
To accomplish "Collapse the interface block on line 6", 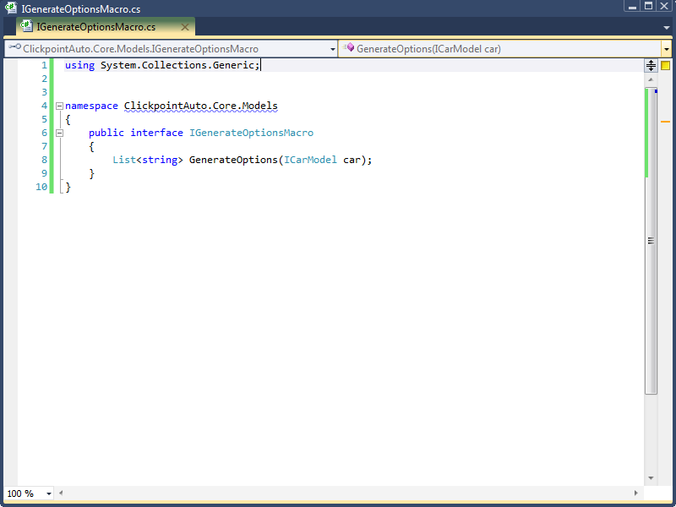I will [59, 134].
